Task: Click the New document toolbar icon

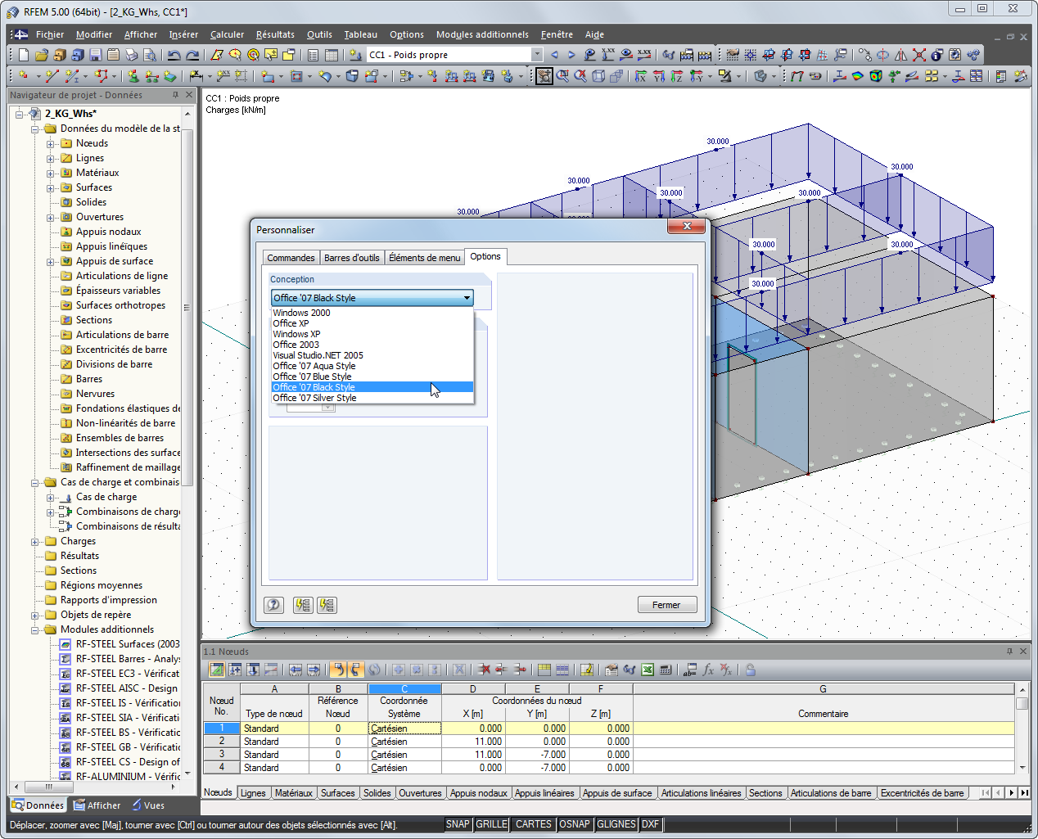Action: point(24,55)
